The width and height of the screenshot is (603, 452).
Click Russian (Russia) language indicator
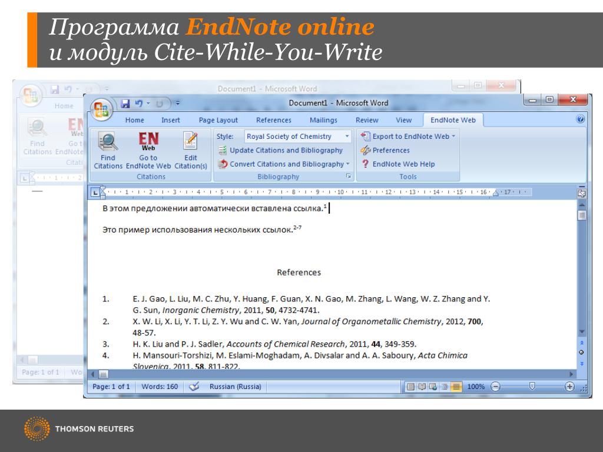236,387
